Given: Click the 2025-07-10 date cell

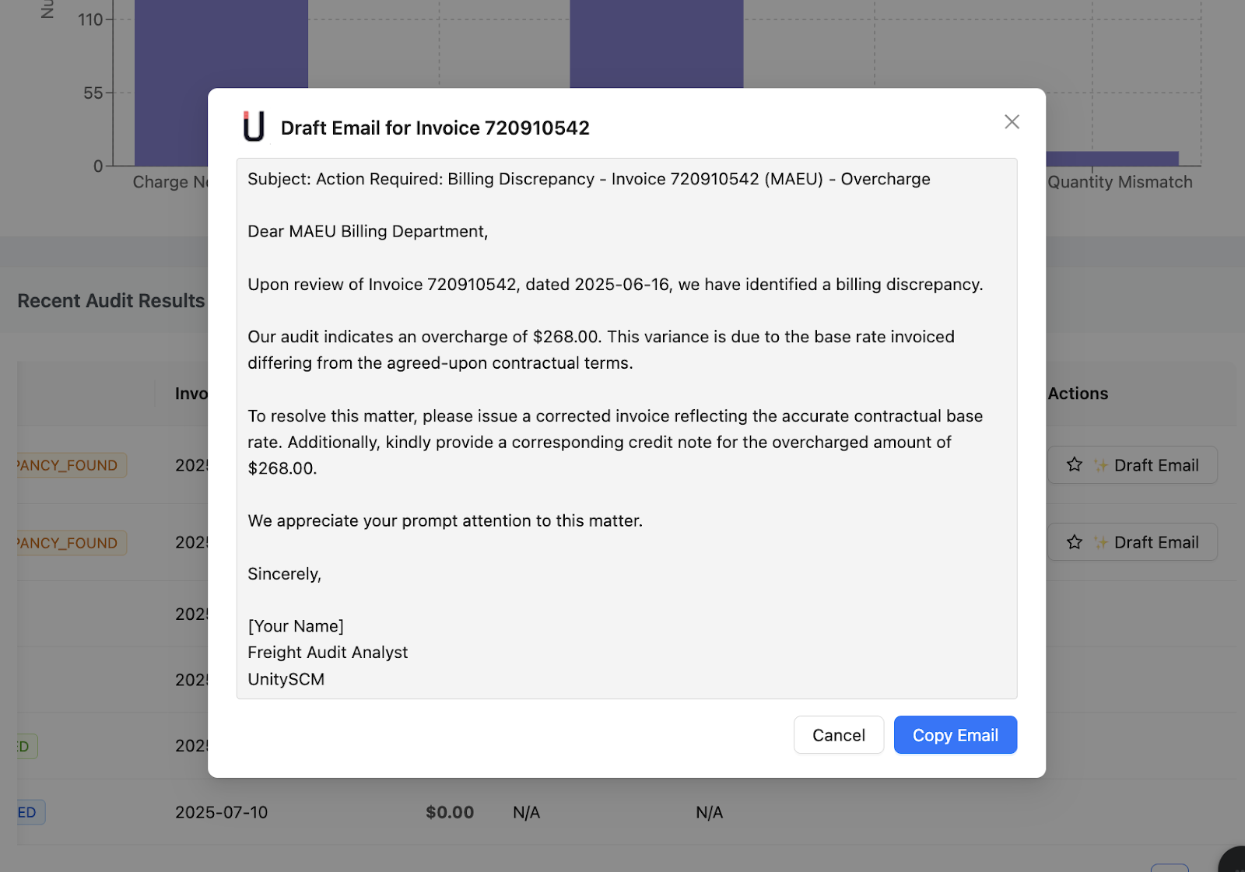Looking at the screenshot, I should 221,812.
